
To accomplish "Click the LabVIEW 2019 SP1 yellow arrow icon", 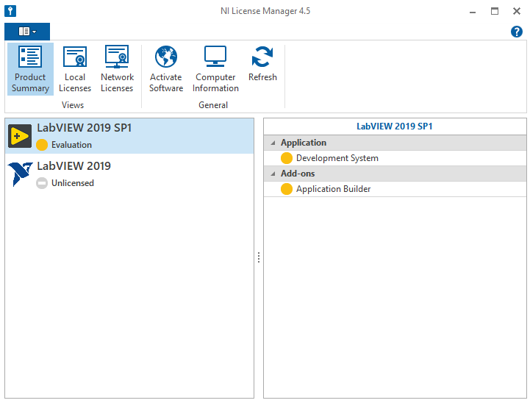I will coord(20,136).
